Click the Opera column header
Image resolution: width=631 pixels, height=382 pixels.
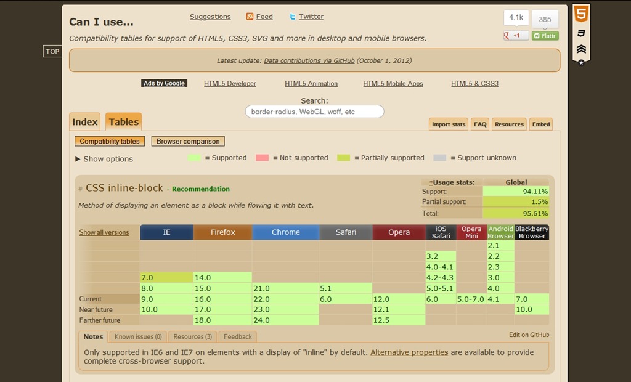399,232
